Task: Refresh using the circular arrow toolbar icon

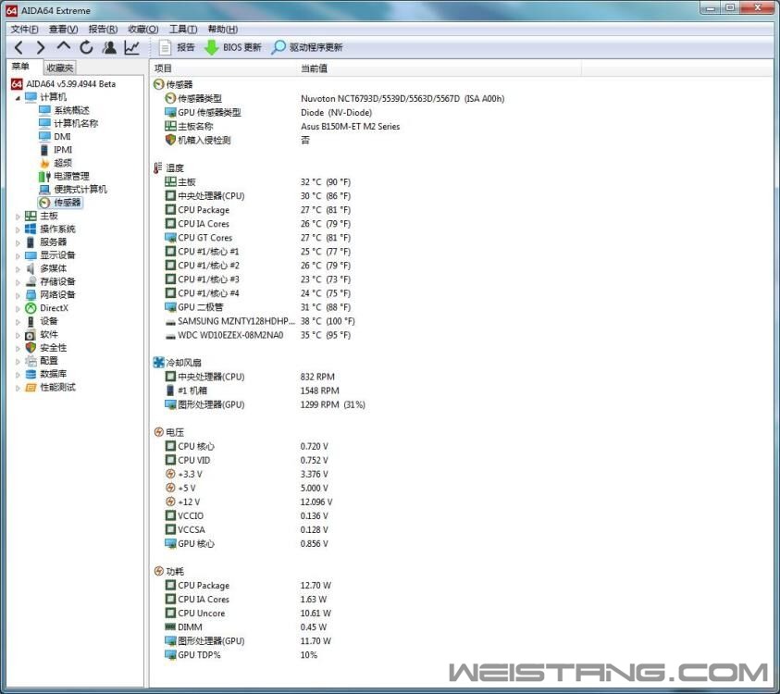Action: (x=86, y=48)
